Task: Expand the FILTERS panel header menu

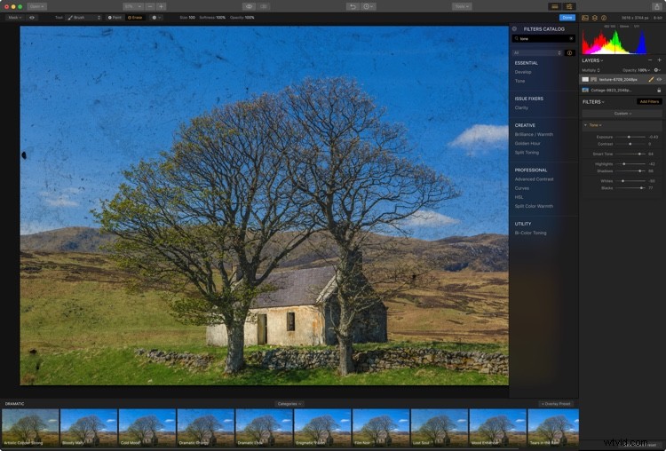Action: (x=593, y=102)
